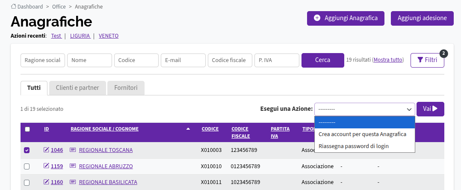Viewport: 461px width, 190px height.
Task: Open detail card icon for REGIONALE ABRUZZO
Action: click(x=73, y=166)
